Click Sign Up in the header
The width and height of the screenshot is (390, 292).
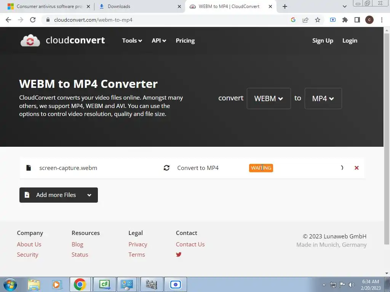(323, 40)
